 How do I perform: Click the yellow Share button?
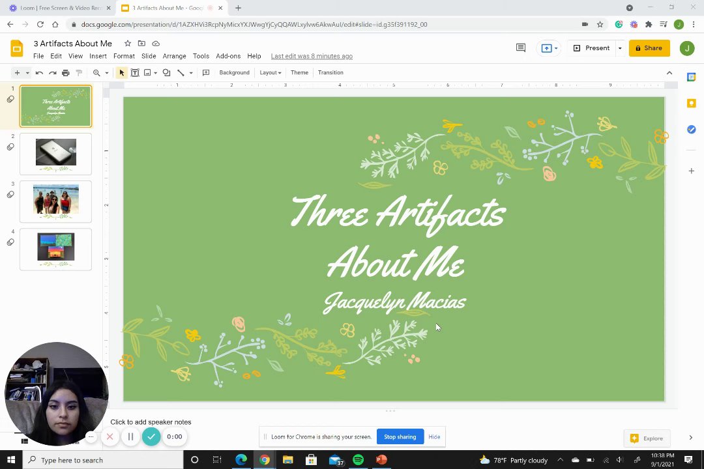pos(649,48)
